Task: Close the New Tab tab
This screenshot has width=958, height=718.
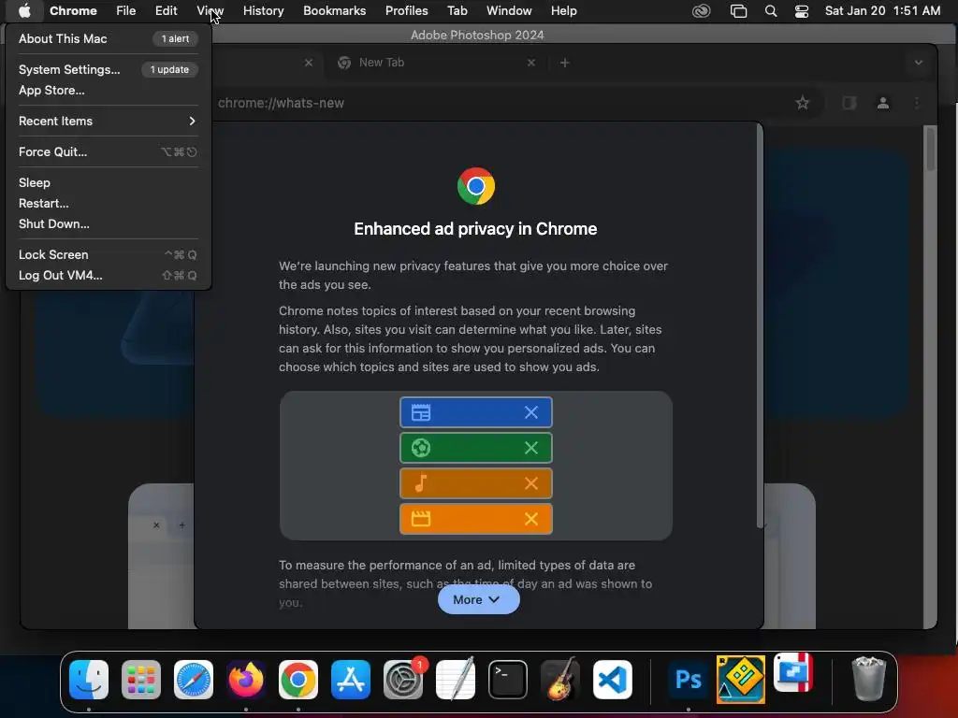Action: (531, 63)
